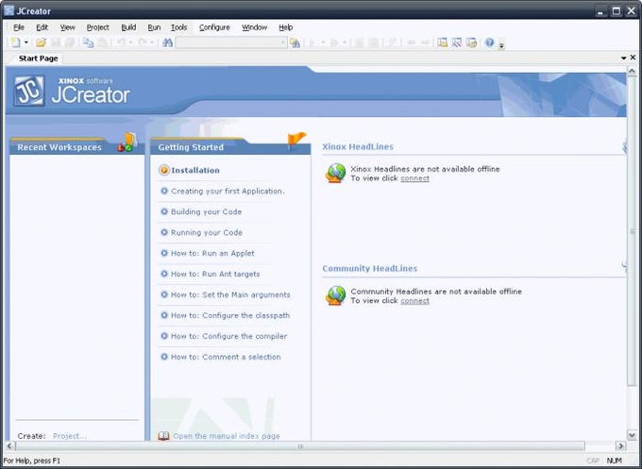Click the Community HeadLines heading
Screen dimensions: 642x469
pyautogui.click(x=370, y=268)
